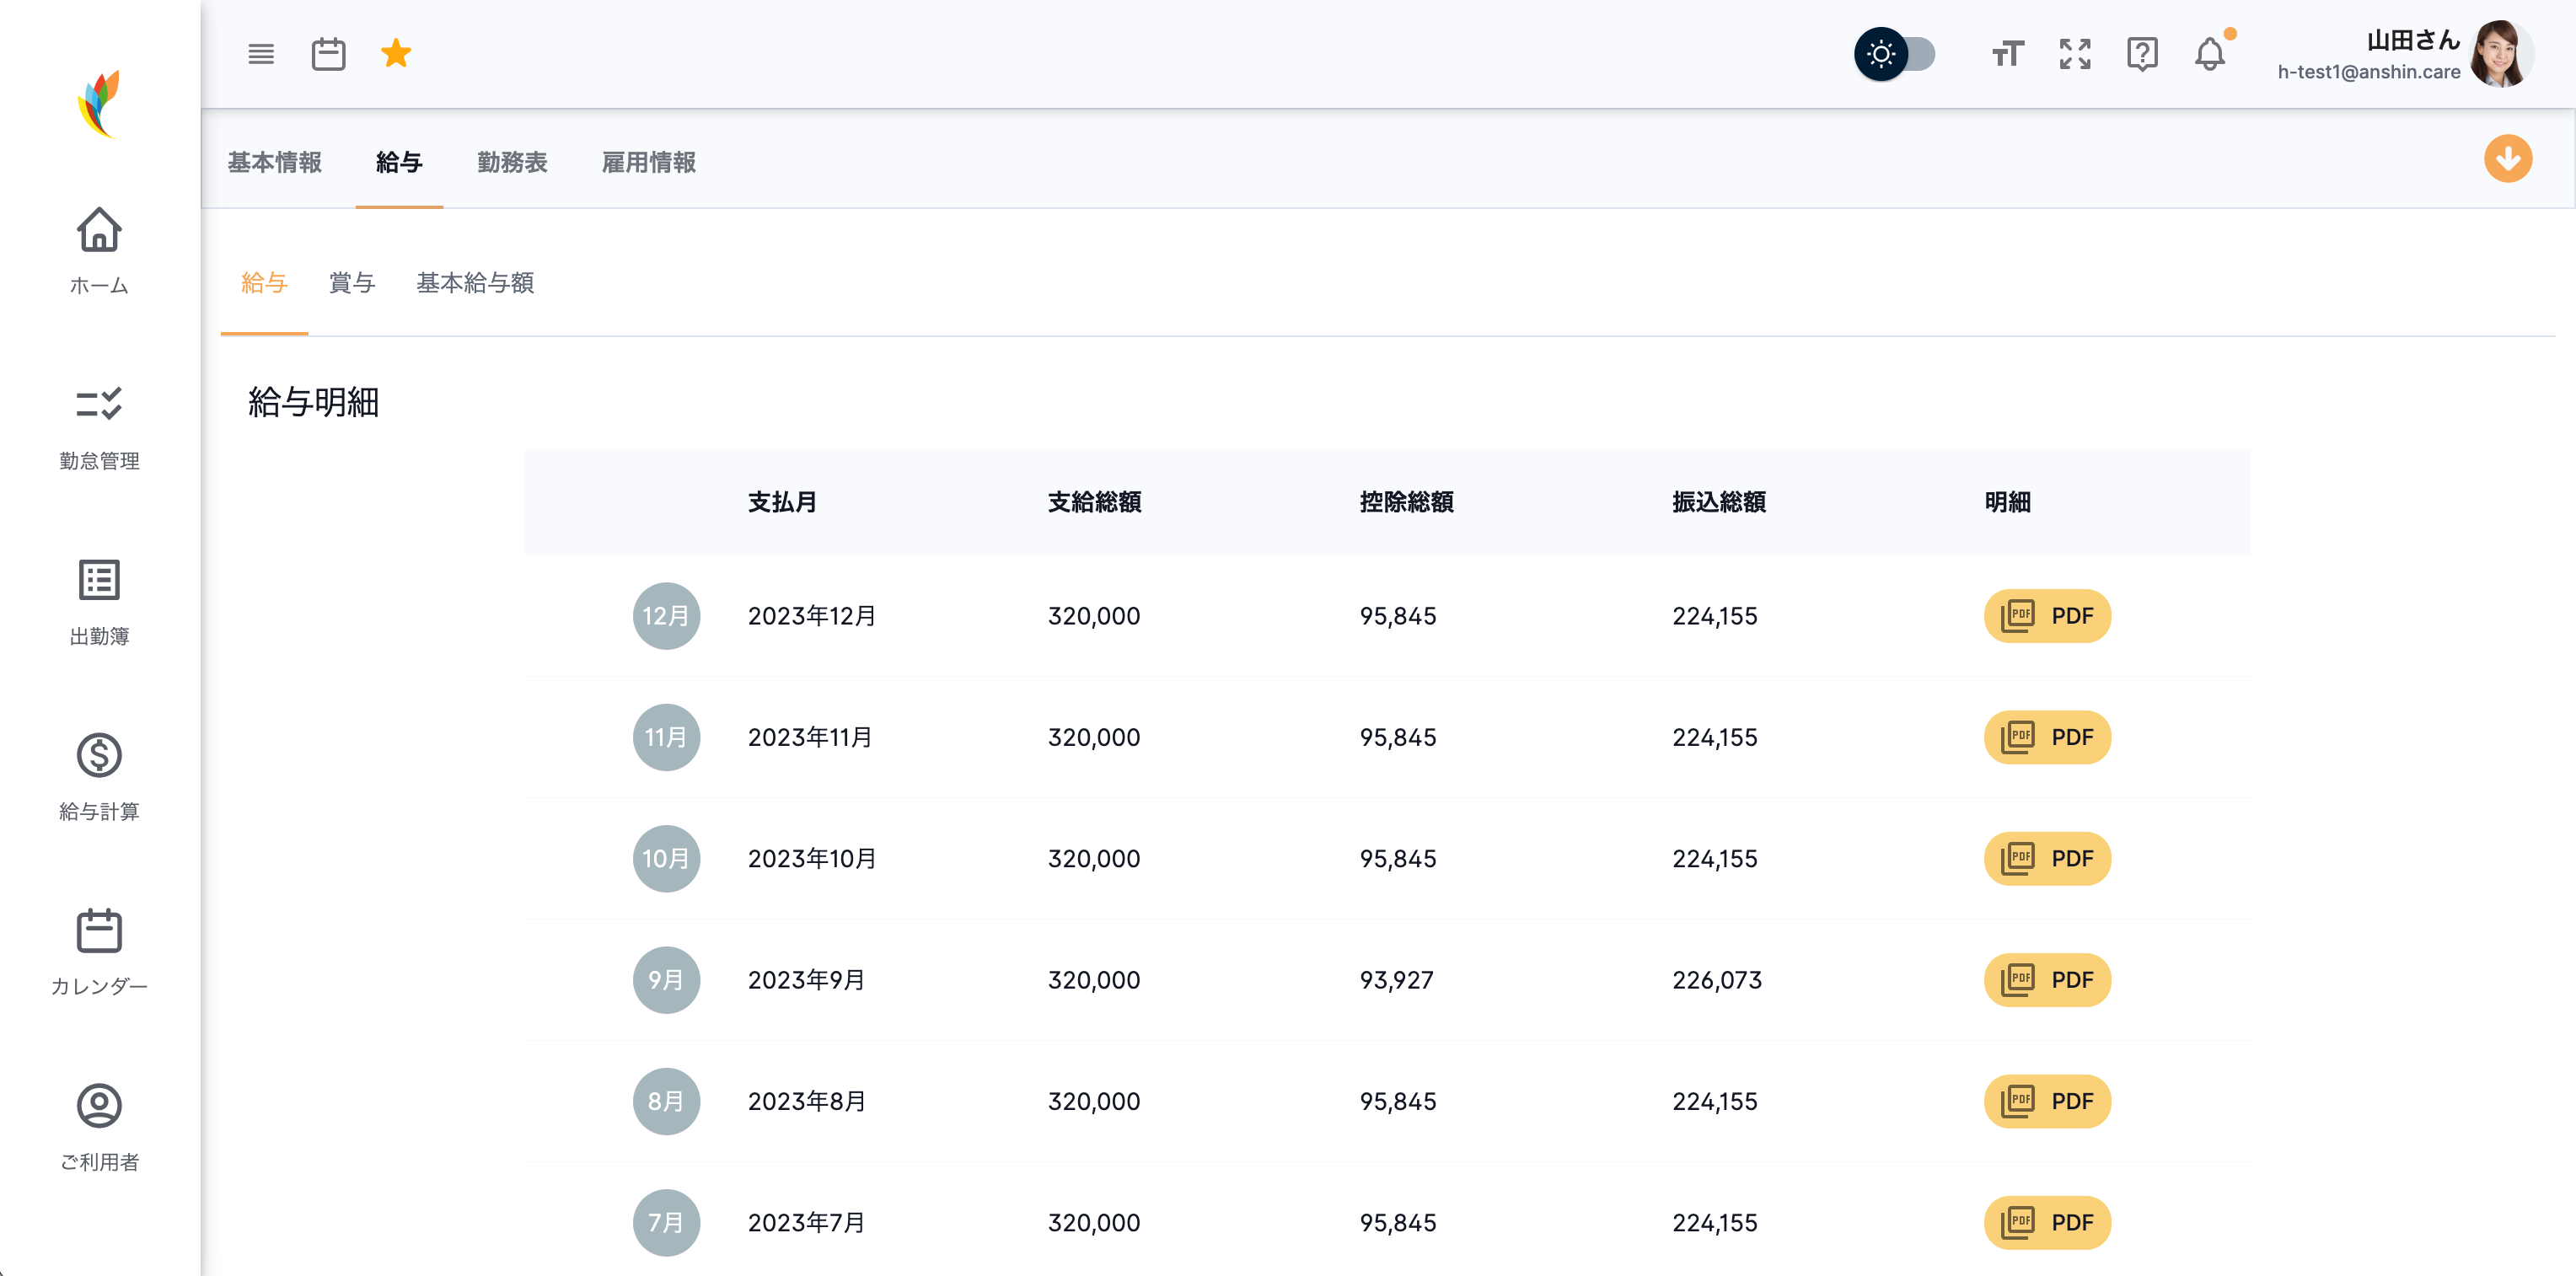Image resolution: width=2576 pixels, height=1276 pixels.
Task: Click the 10月 round month badge
Action: (666, 859)
